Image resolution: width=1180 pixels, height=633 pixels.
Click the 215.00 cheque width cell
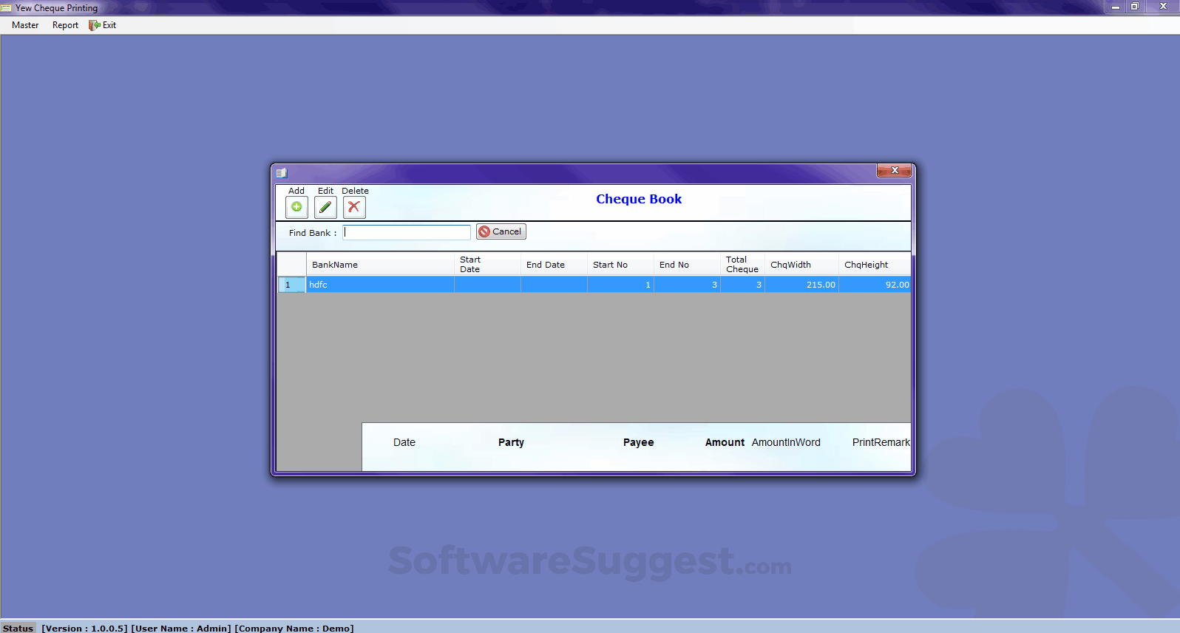point(801,285)
